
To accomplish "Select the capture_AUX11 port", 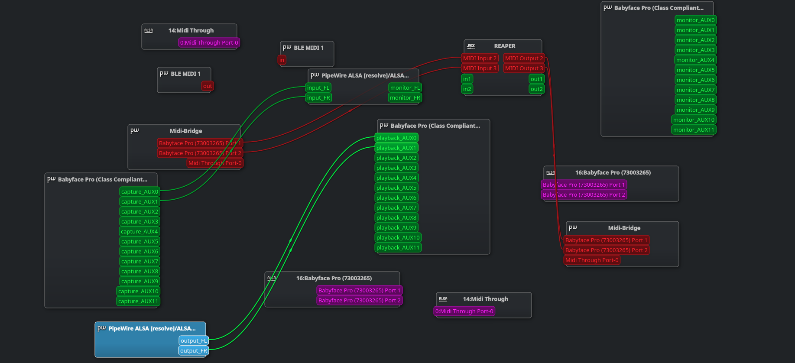I will click(x=138, y=301).
